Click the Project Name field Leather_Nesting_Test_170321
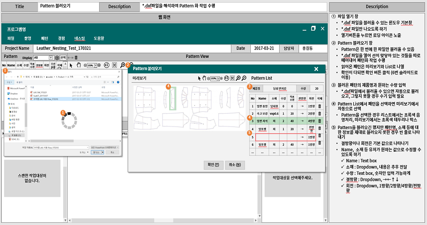 point(132,48)
